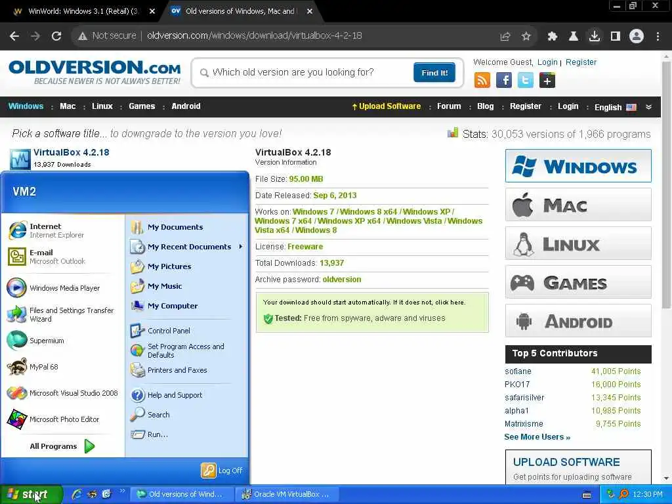Click See More Users link
The image size is (672, 504).
click(537, 436)
